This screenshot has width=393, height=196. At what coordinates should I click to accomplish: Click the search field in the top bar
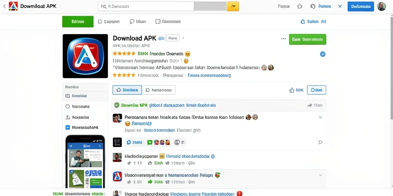coord(146,7)
